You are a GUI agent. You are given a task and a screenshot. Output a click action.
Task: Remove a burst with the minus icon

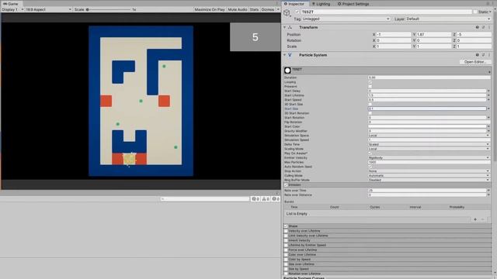(x=483, y=219)
